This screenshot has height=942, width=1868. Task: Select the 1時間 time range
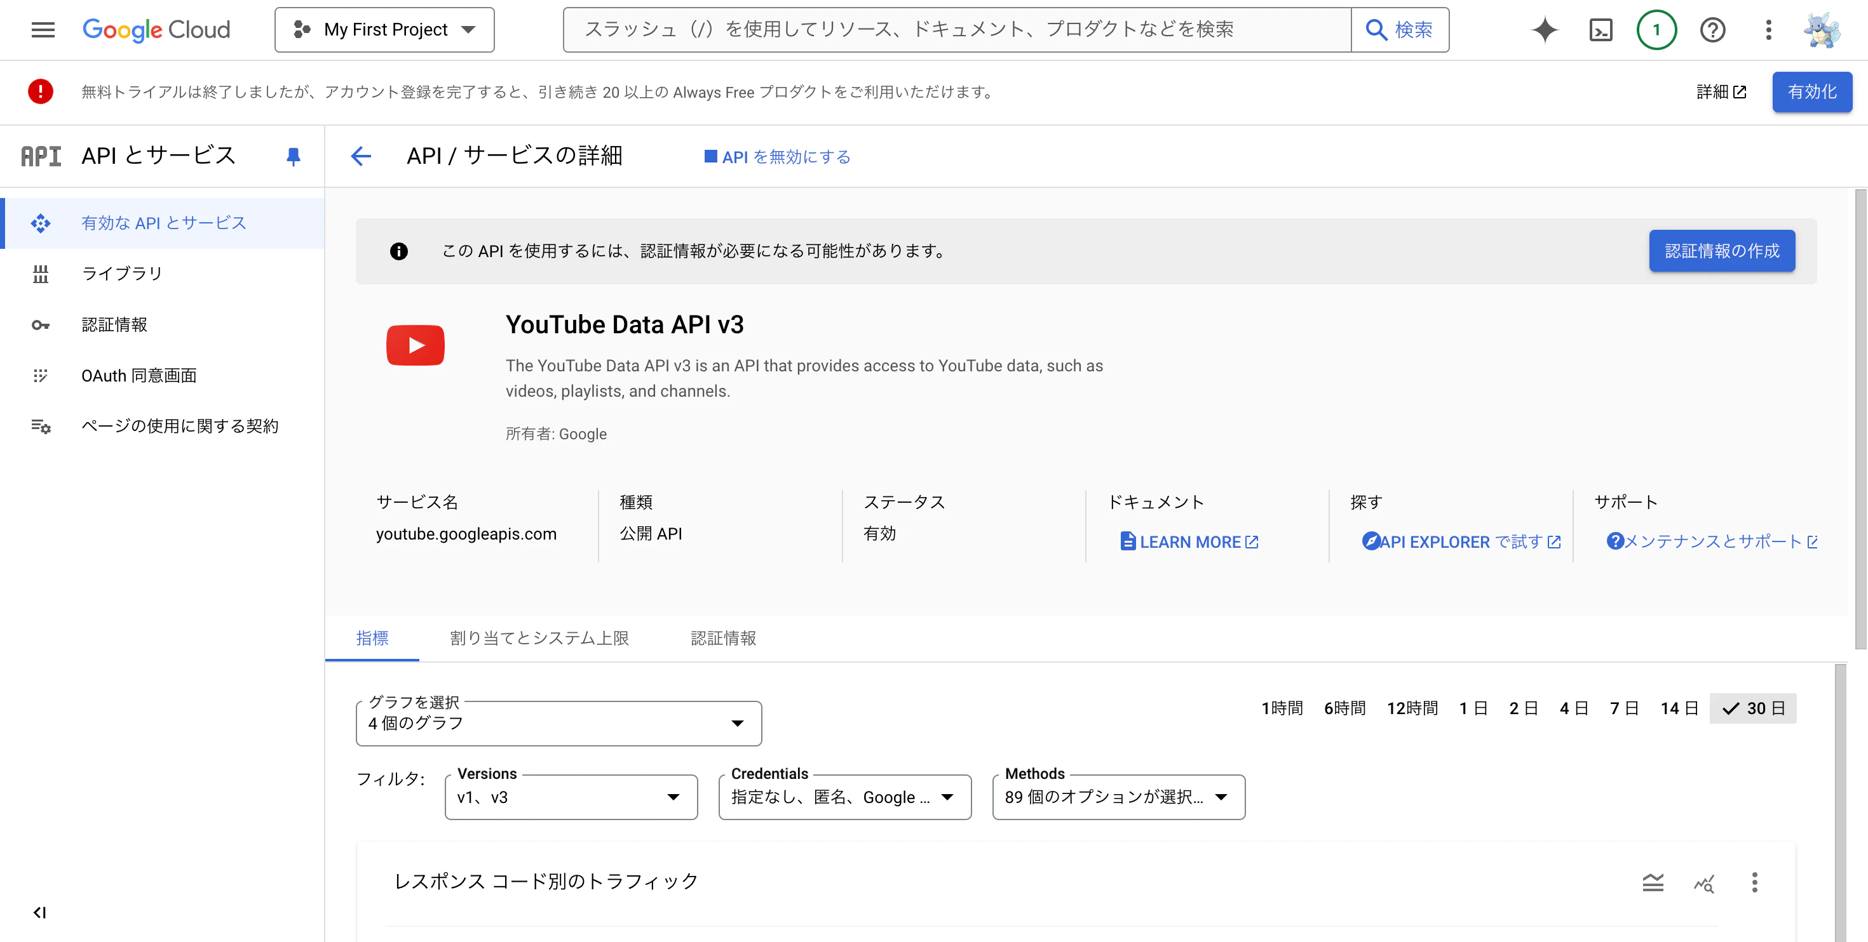point(1282,708)
